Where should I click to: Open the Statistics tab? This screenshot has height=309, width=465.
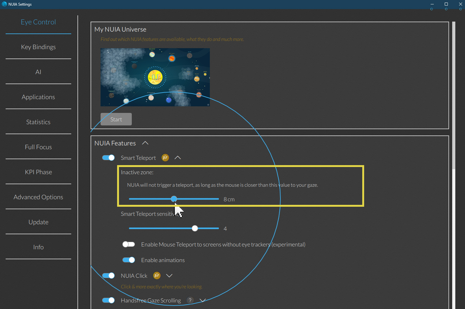pyautogui.click(x=38, y=122)
